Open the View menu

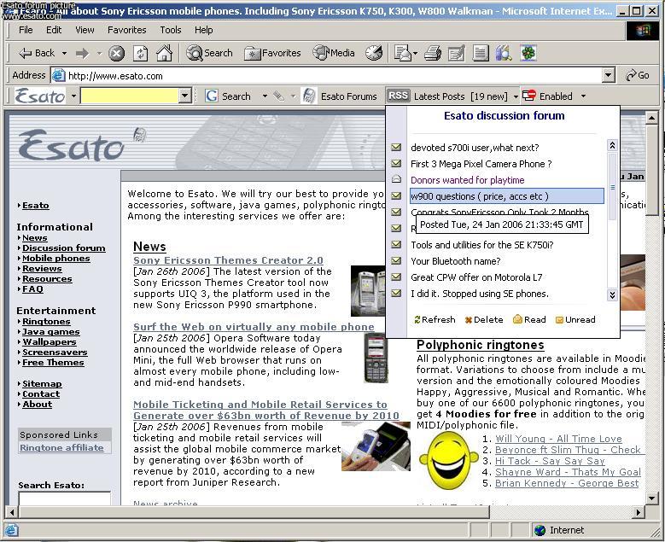point(85,30)
